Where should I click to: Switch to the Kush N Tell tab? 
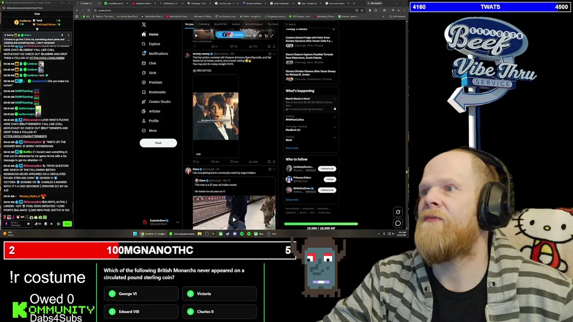click(x=221, y=24)
